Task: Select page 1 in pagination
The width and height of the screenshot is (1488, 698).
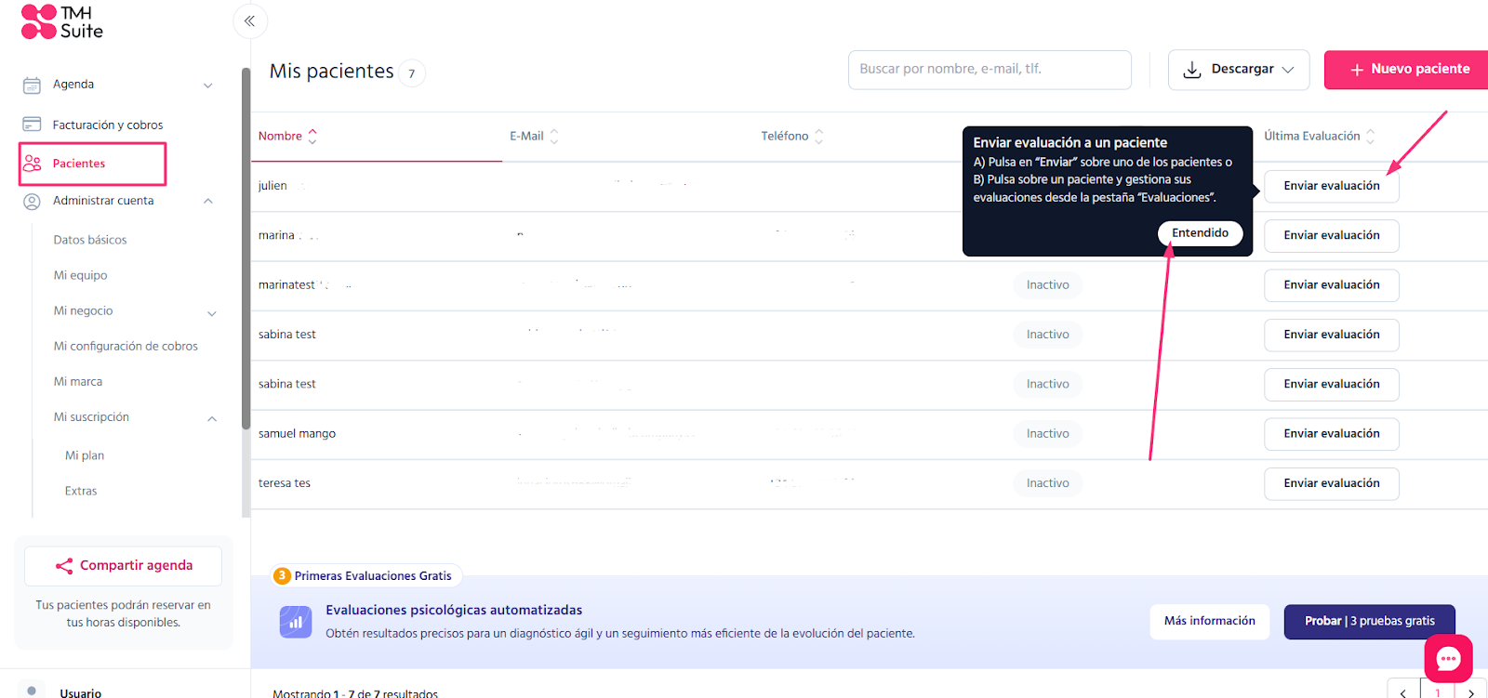Action: (1438, 691)
